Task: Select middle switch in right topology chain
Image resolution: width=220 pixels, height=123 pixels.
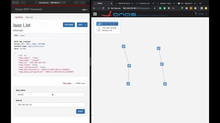Action: tap(162, 64)
